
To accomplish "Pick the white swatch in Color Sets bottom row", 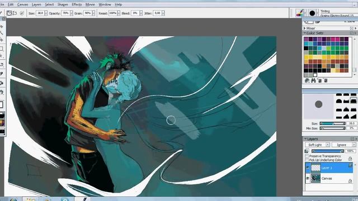I will 315,75.
